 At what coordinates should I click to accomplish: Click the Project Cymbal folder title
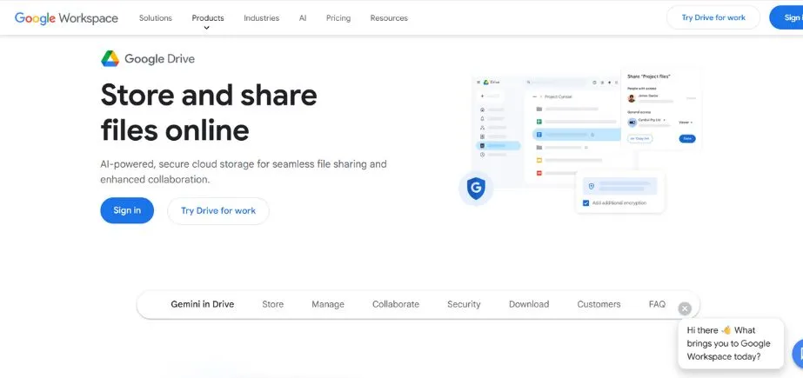(559, 96)
